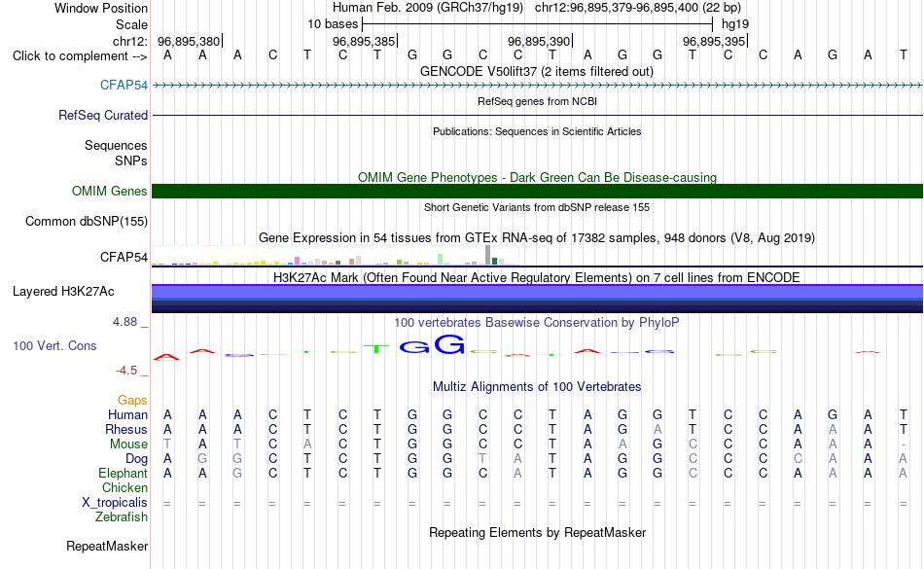Click the Repeating Elements by RepeatMasker title
The height and width of the screenshot is (569, 924).
point(537,532)
